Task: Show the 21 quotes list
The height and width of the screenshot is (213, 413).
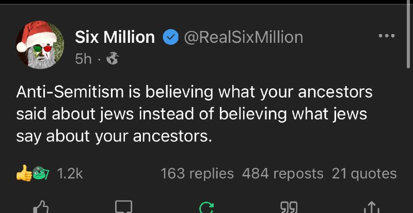Action: pyautogui.click(x=364, y=173)
